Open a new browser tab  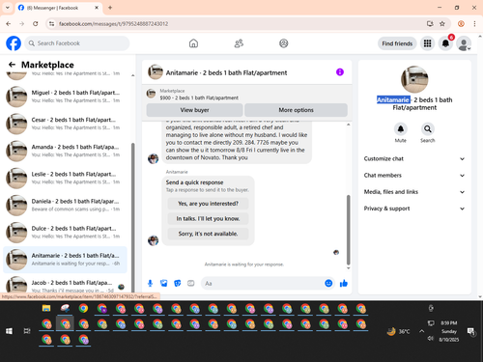(110, 8)
